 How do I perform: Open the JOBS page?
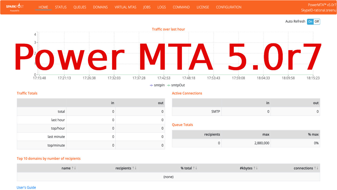(x=147, y=7)
